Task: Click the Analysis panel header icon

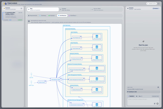Action: tap(128, 8)
